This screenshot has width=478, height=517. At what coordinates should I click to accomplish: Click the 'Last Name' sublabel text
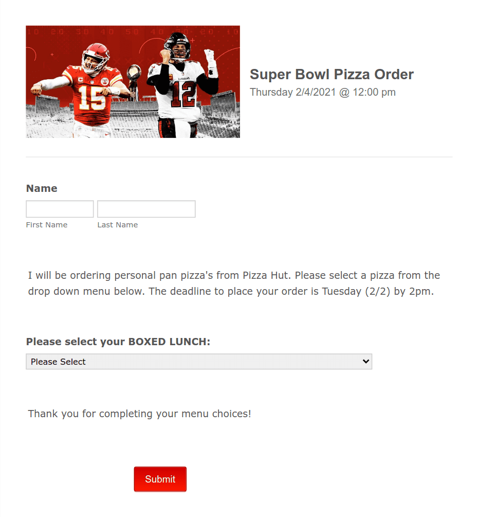tap(118, 225)
